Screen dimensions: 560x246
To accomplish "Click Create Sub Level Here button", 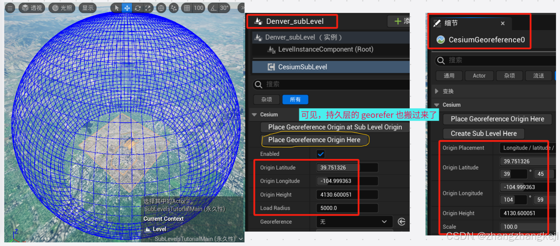I will pyautogui.click(x=484, y=134).
